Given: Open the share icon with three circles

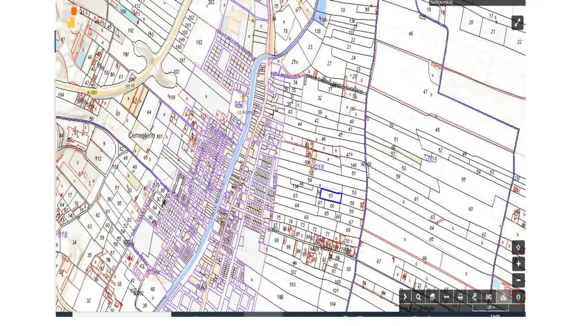Looking at the screenshot, I should click(x=503, y=297).
